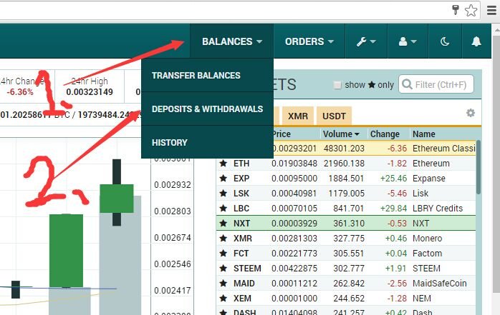Toggle the star for LSK row
The width and height of the screenshot is (500, 315).
click(x=223, y=194)
